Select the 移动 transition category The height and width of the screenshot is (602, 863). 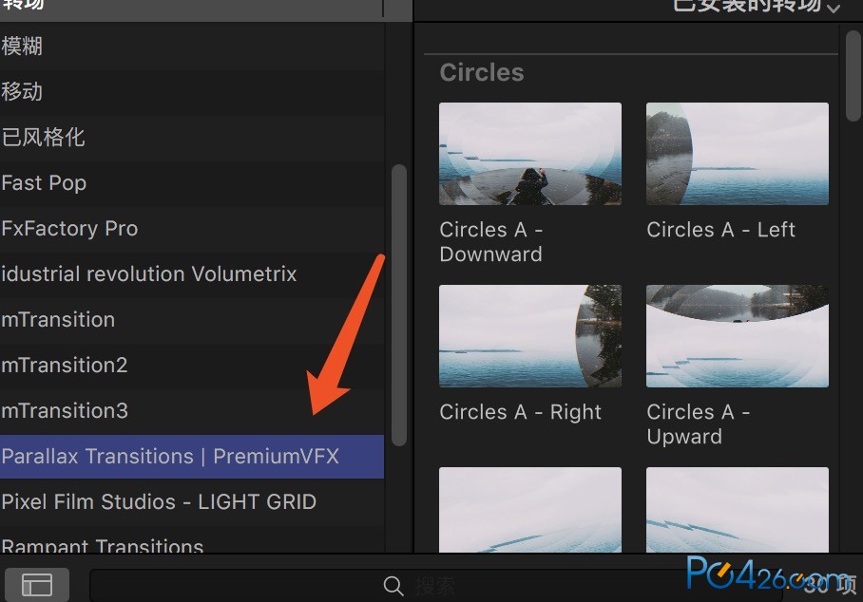click(192, 92)
